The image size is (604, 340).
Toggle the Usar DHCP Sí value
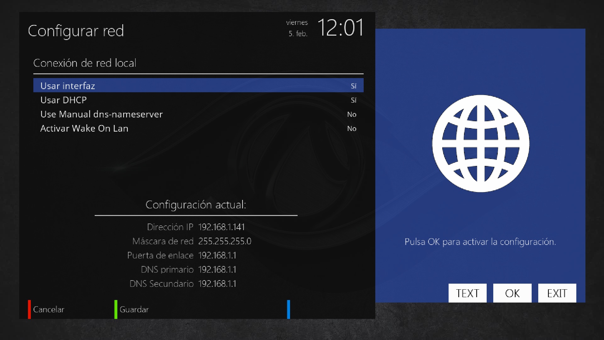click(x=353, y=100)
